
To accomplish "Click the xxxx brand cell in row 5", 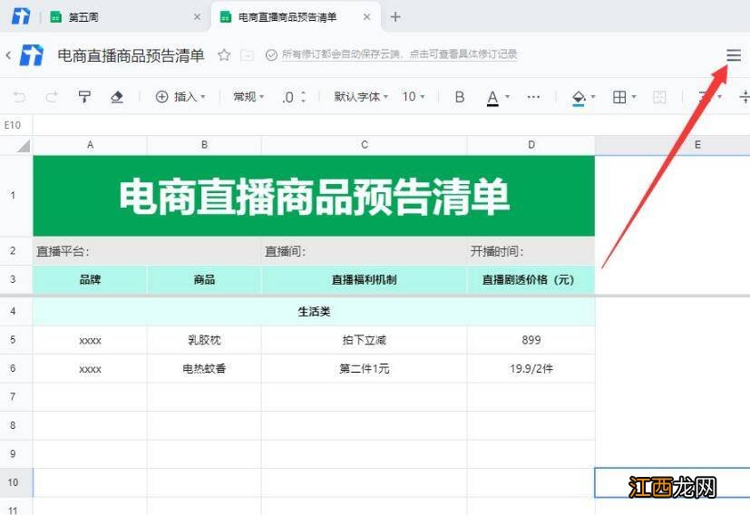I will 90,340.
